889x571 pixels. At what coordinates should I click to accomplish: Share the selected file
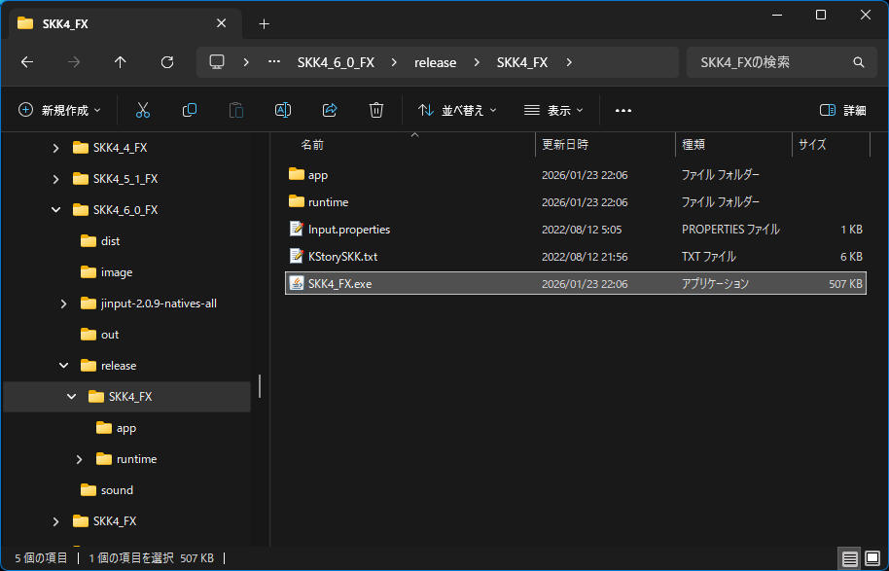pyautogui.click(x=330, y=110)
